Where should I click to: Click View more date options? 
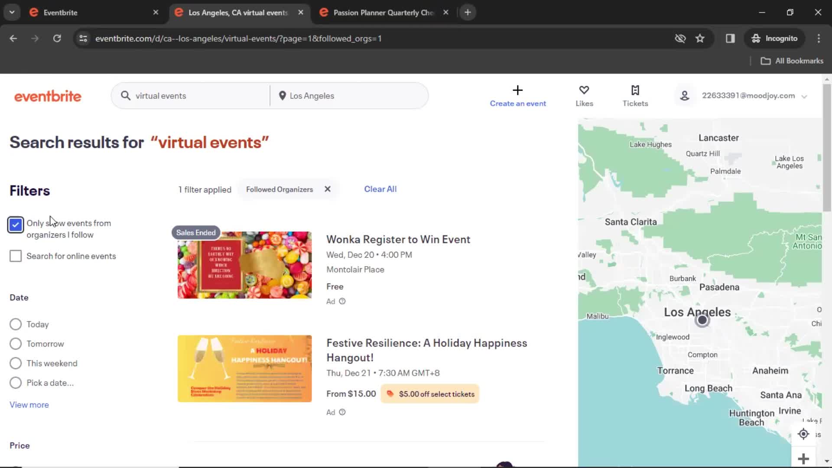(x=29, y=405)
